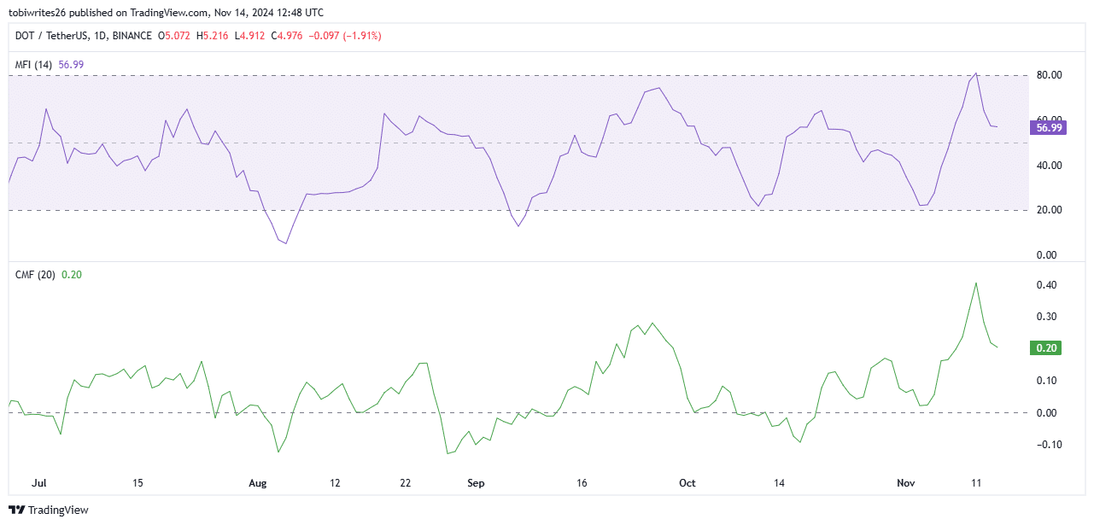Viewport: 1094px width, 525px height.
Task: Click the Sep label on time axis
Action: point(476,483)
